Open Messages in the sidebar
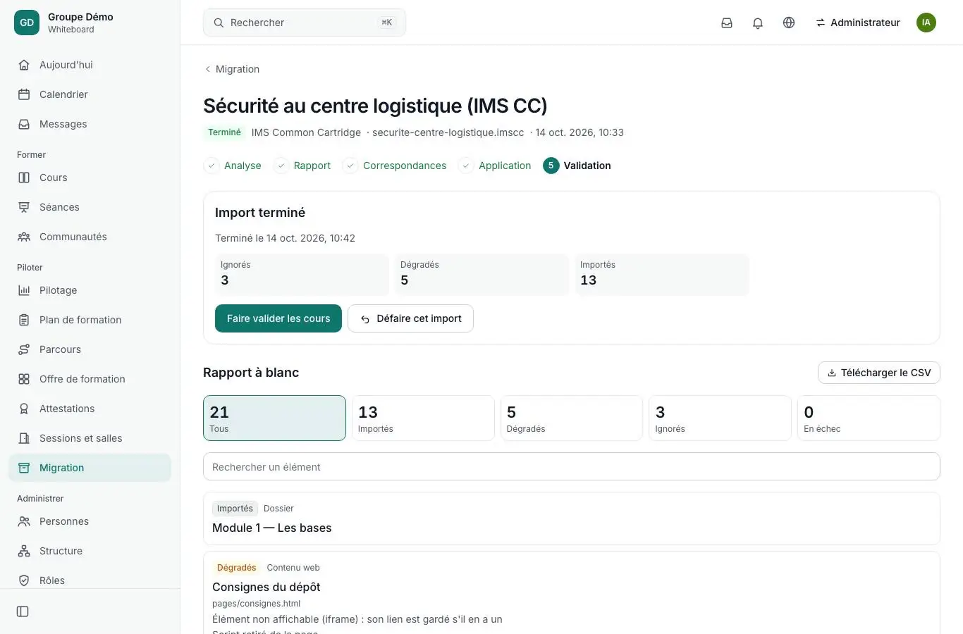Viewport: 963px width, 634px height. (x=90, y=124)
